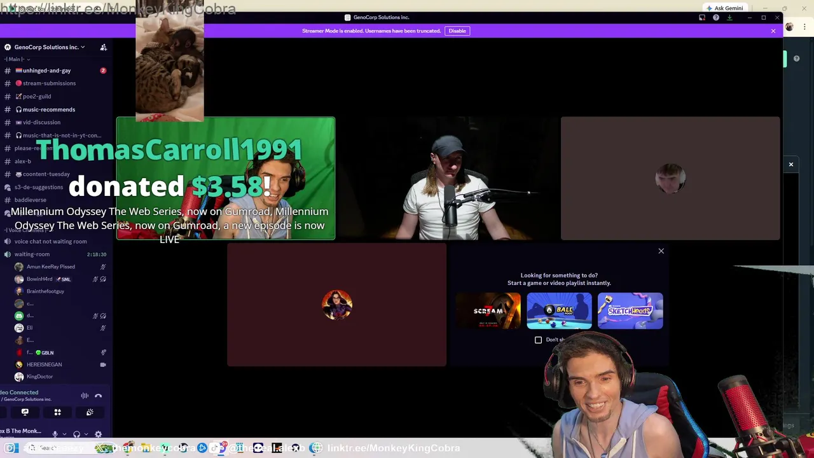Click the Disable streamer mode button
The image size is (814, 458).
(x=457, y=31)
